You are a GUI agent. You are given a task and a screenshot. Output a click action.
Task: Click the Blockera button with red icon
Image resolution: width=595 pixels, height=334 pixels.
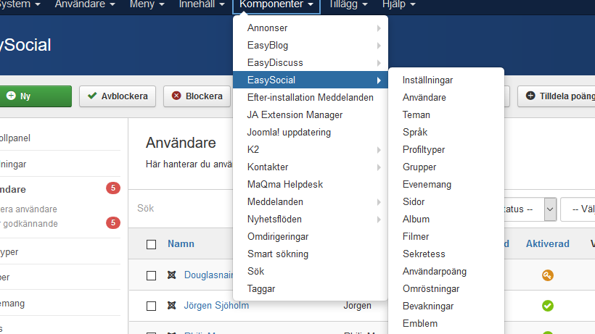(197, 96)
